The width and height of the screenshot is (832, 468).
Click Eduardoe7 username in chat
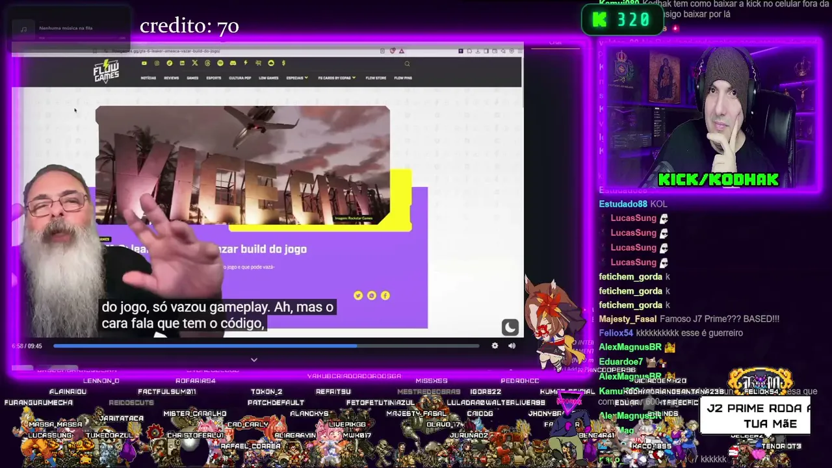pyautogui.click(x=621, y=362)
